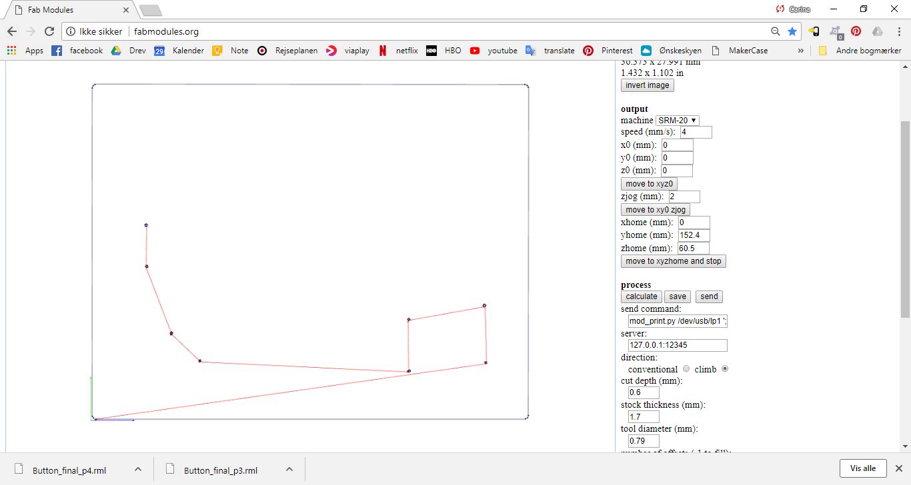Open the Rejseplanen bookmark
The image size is (911, 485).
pos(287,51)
